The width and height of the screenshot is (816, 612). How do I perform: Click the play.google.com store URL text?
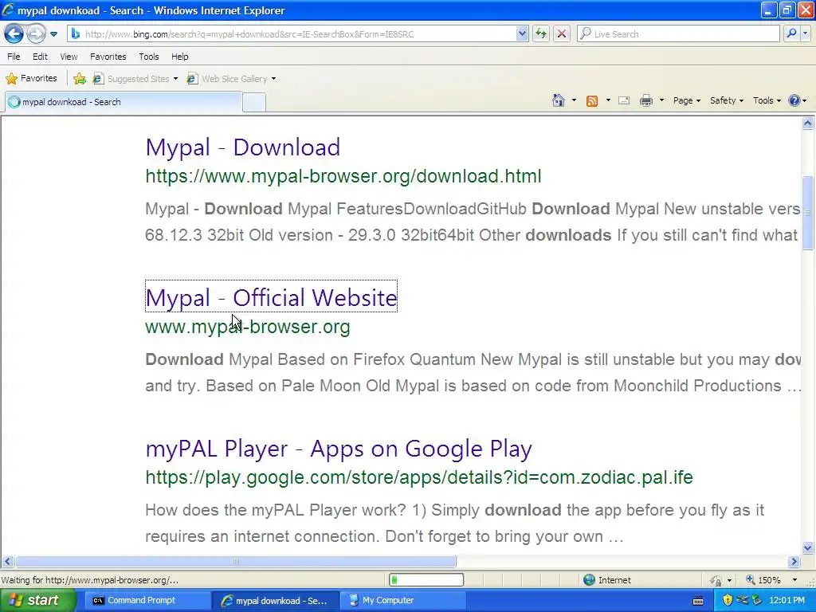tap(419, 477)
